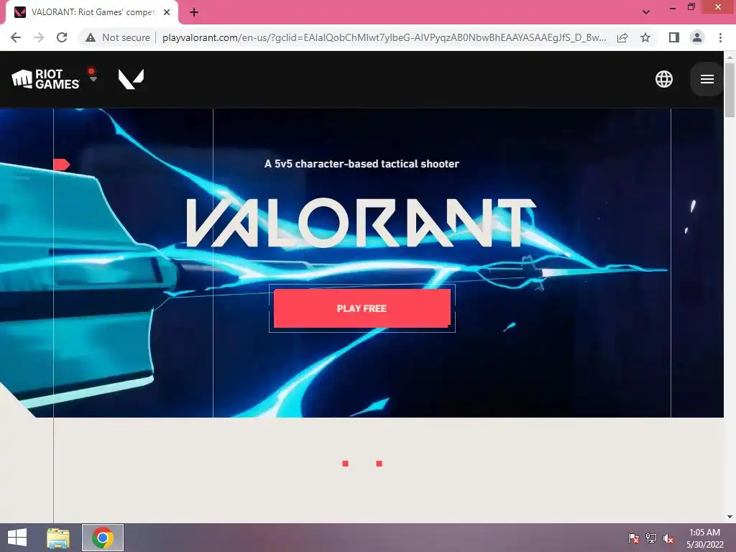Go back to the previous page
The image size is (736, 552).
click(x=16, y=37)
